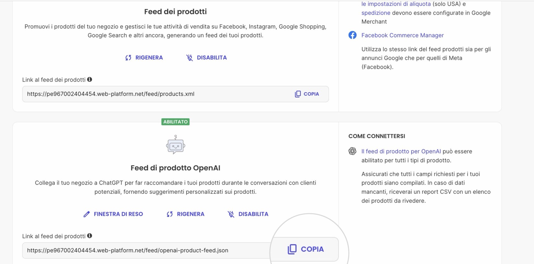Click RIGENERA under Feed di prodotto OpenAI
The image size is (534, 264).
[x=186, y=214]
